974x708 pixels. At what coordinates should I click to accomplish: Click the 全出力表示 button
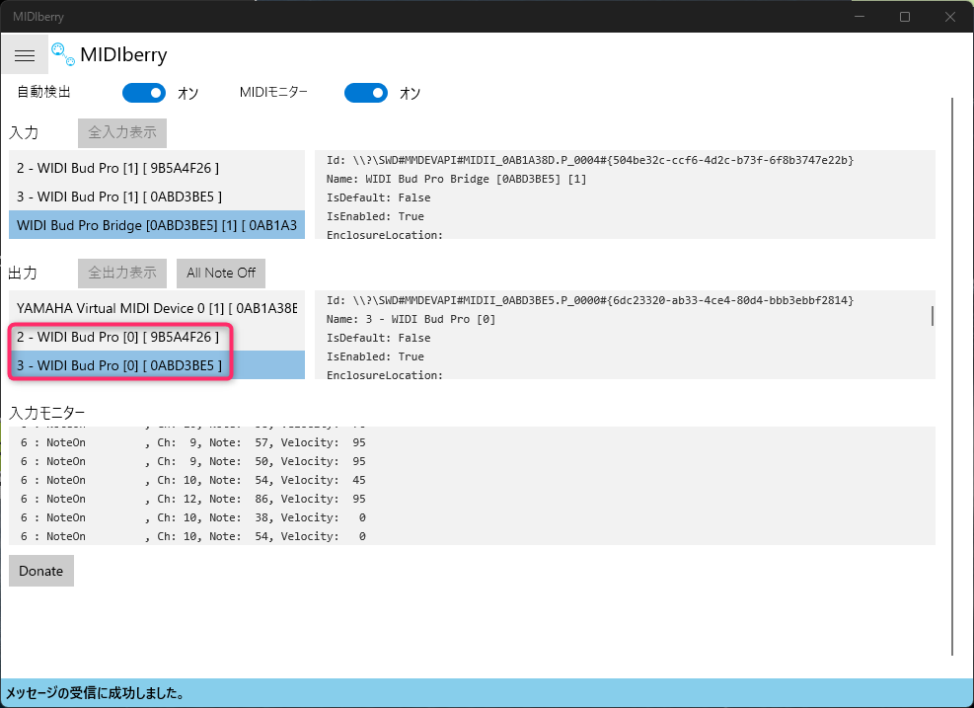tap(122, 273)
